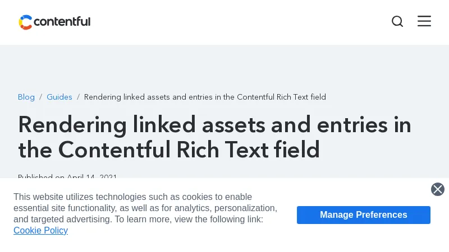The height and width of the screenshot is (252, 449).
Task: Click the Published on April 14 date
Action: [x=67, y=177]
